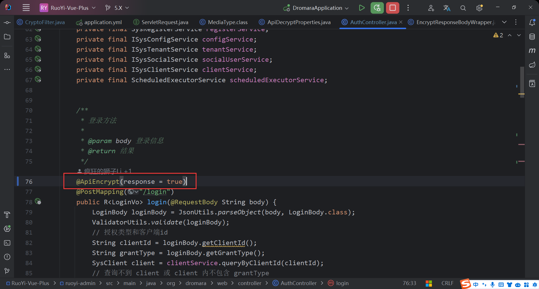Open the Git version control panel
539x289 pixels.
7,271
